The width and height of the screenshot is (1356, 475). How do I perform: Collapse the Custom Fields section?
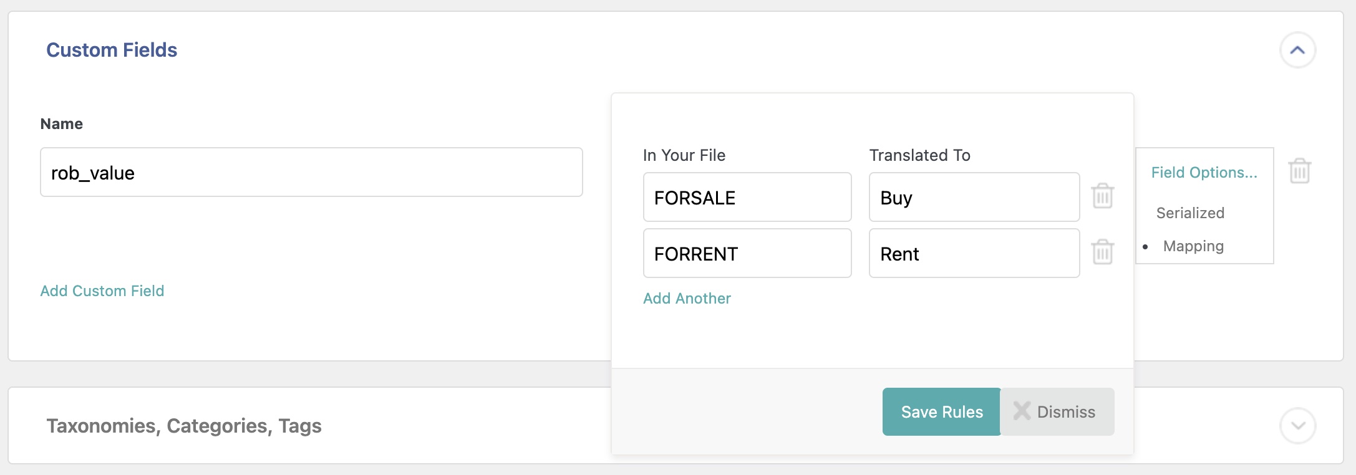coord(1297,50)
